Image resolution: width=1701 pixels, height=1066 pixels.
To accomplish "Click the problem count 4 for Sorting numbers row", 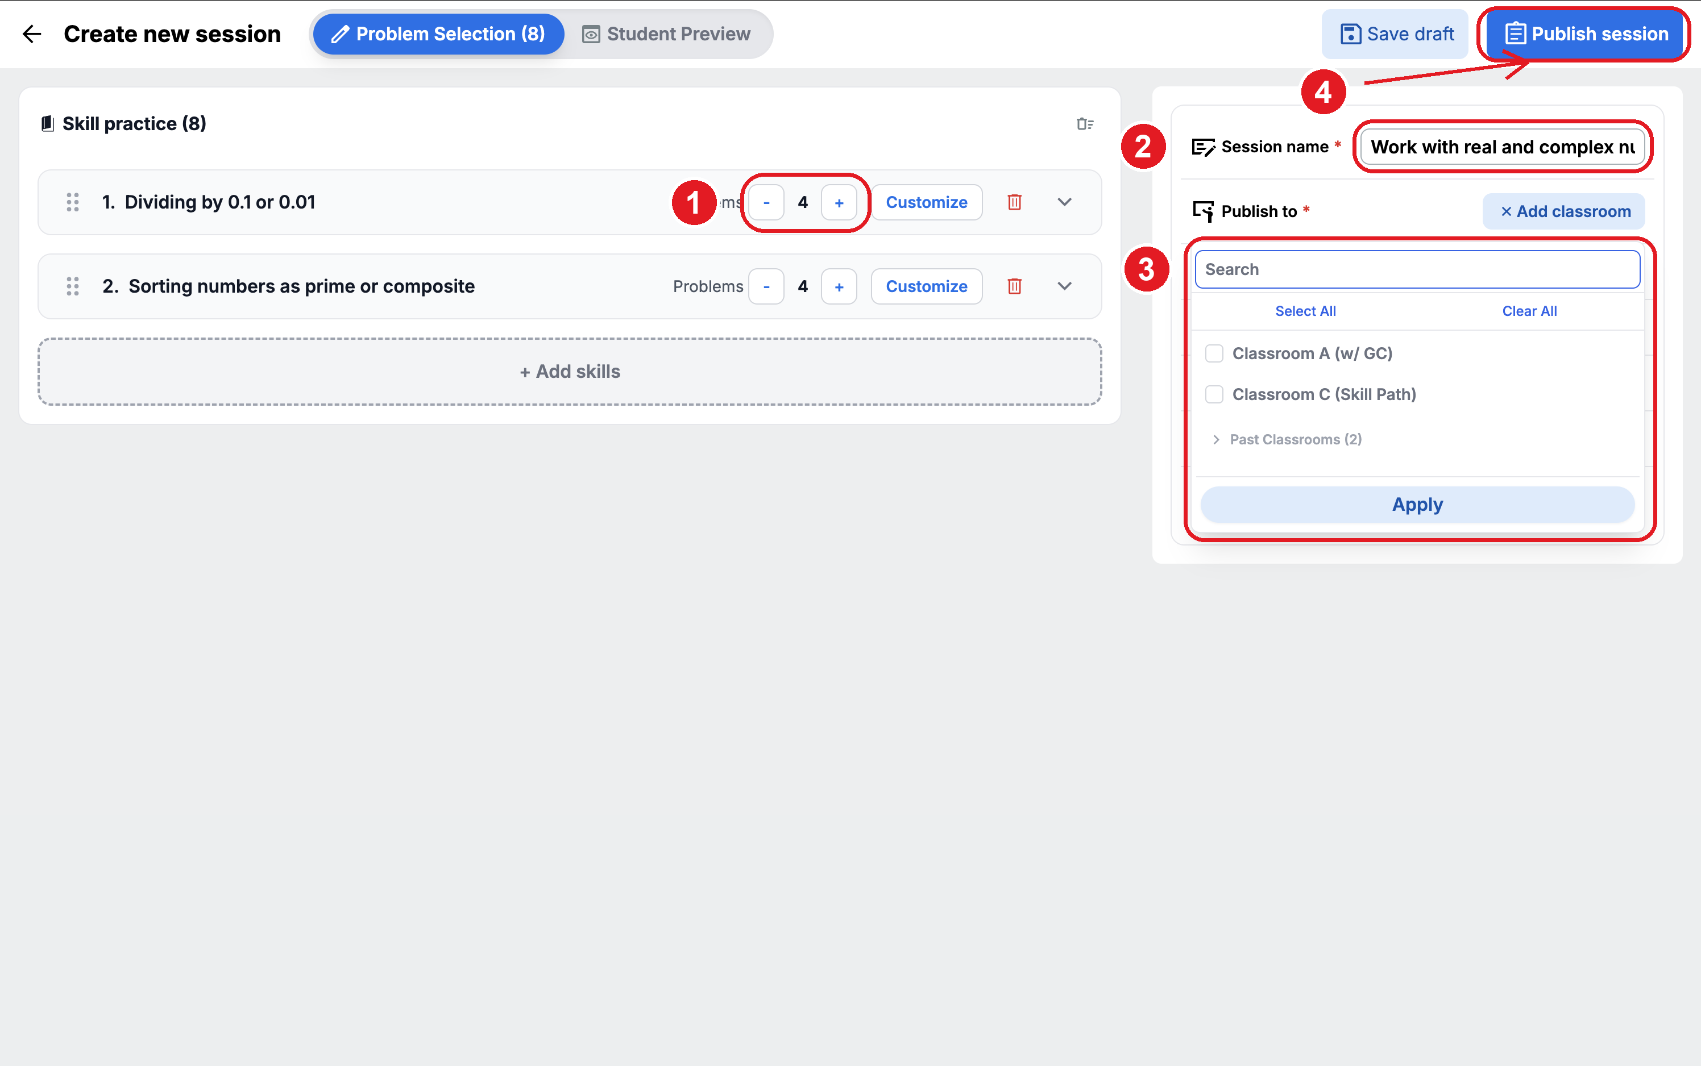I will [x=803, y=286].
